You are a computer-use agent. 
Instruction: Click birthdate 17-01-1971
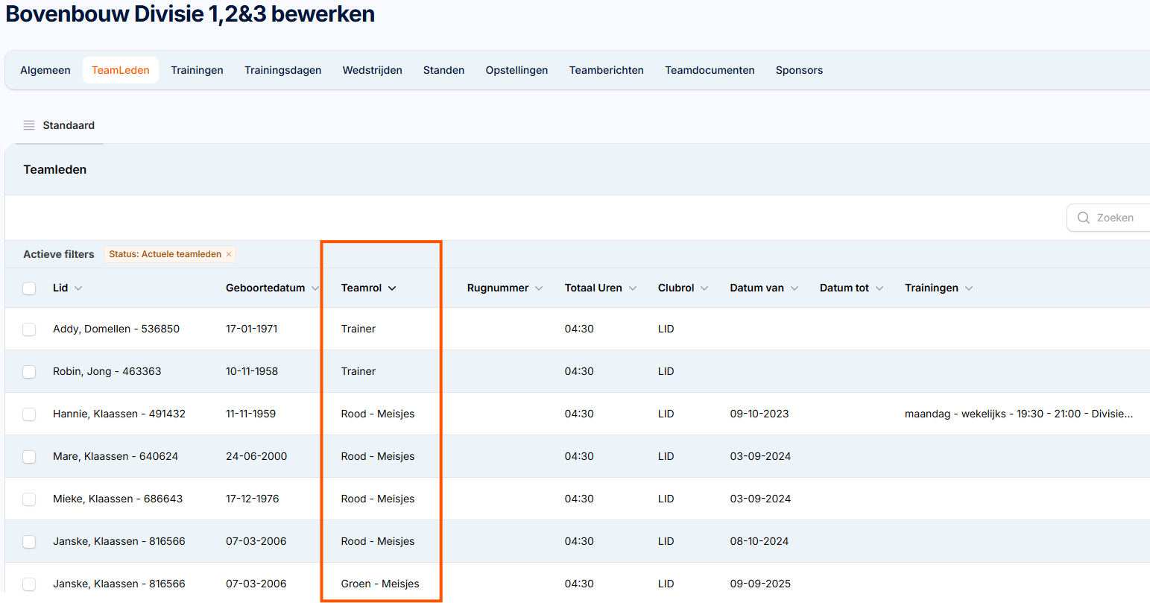[x=252, y=329]
